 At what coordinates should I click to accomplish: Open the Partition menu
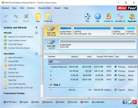pos(31,8)
